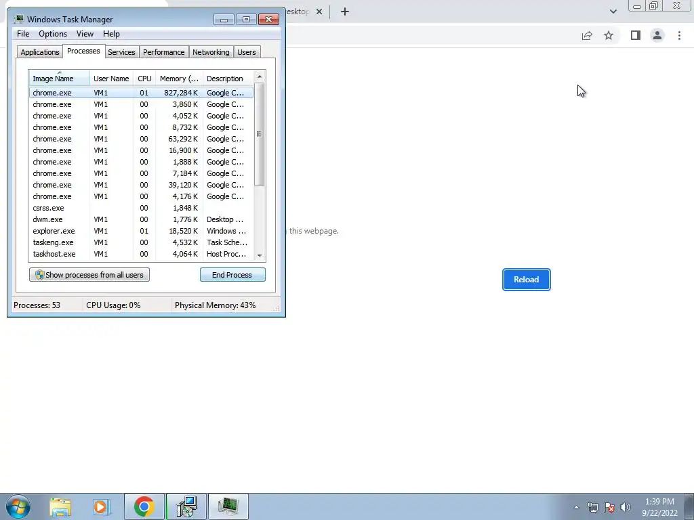The height and width of the screenshot is (520, 694).
Task: Click the volume speaker tray icon
Action: [x=626, y=507]
